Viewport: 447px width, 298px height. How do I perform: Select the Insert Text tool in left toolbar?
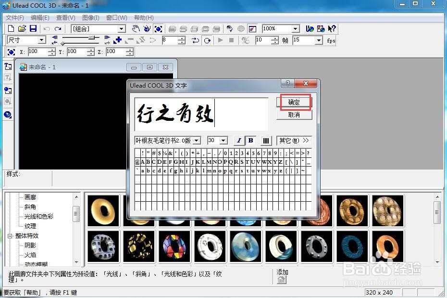point(8,66)
